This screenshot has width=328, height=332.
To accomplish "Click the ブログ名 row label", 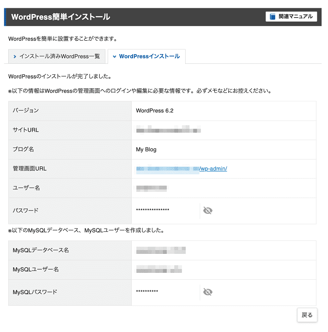I will tap(23, 149).
